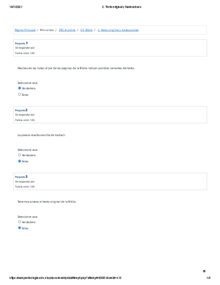Mark Falso for Pregunta 3
Image resolution: width=220 pixels, height=285 pixels.
(19, 228)
